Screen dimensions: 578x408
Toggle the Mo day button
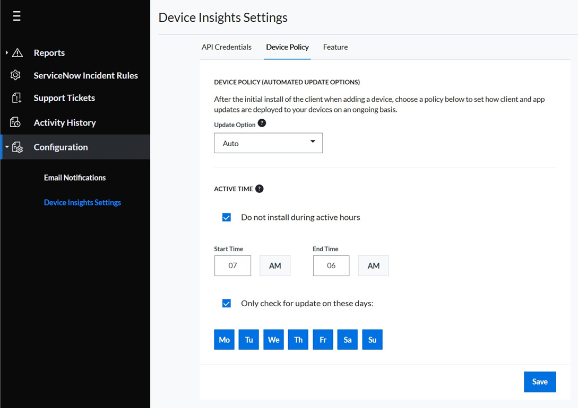point(224,340)
